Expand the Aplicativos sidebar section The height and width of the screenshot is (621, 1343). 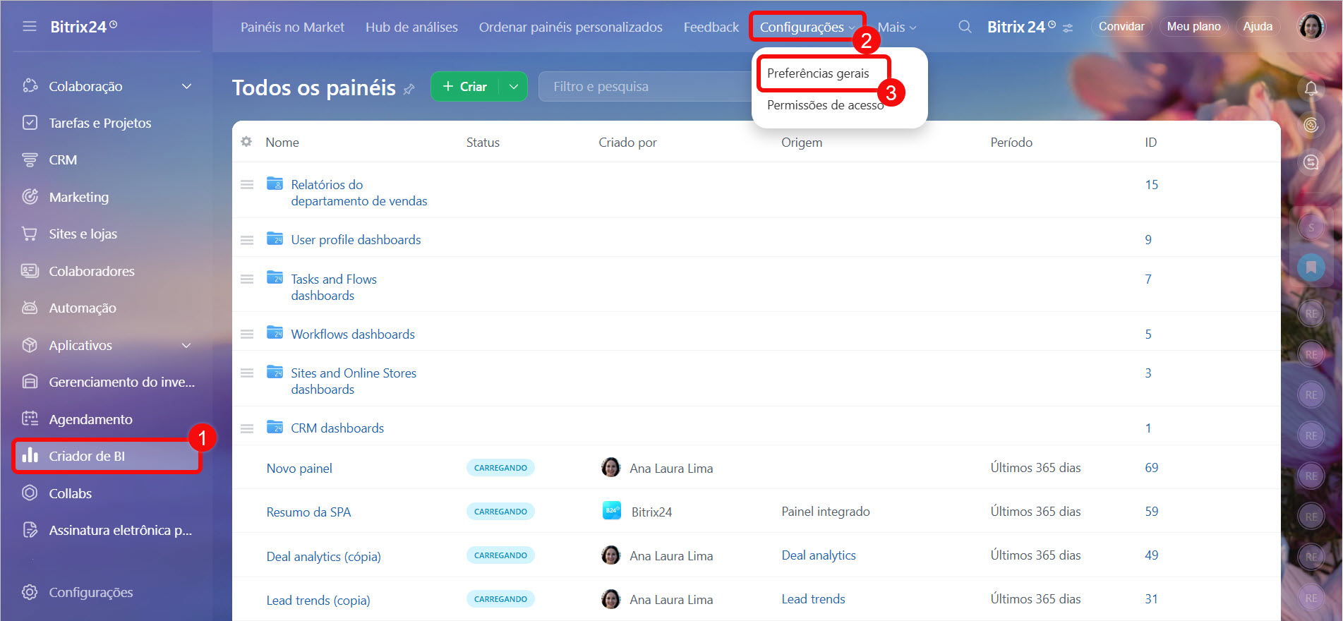point(186,345)
